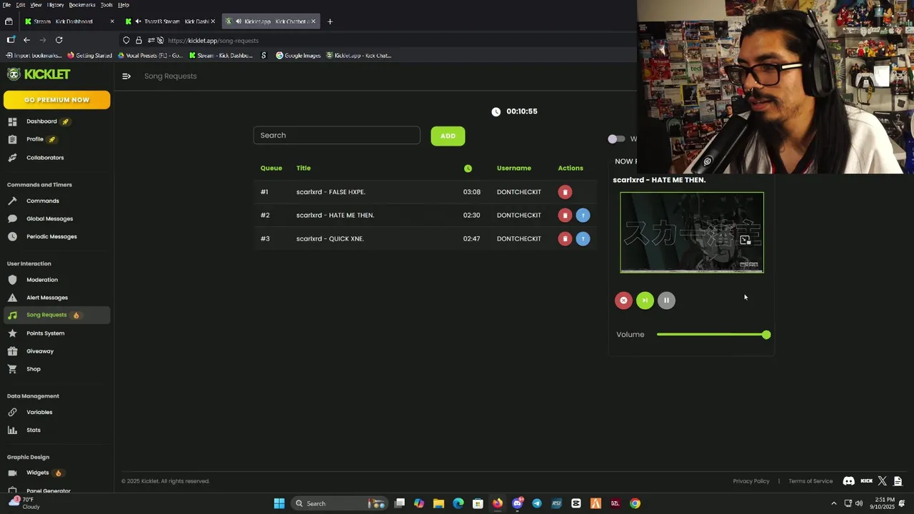Open Telegram from taskbar
This screenshot has height=514, width=914.
click(x=537, y=503)
